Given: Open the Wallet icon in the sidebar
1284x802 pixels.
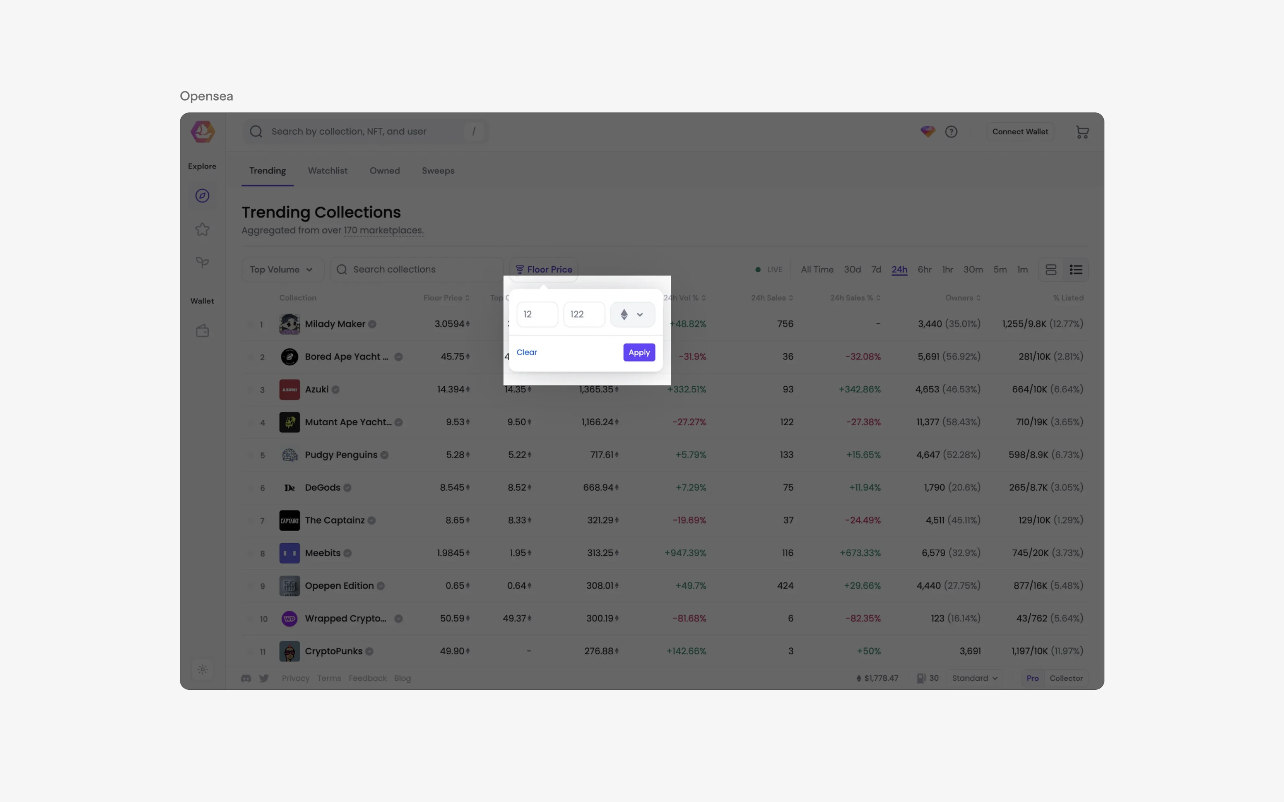Looking at the screenshot, I should (x=202, y=330).
